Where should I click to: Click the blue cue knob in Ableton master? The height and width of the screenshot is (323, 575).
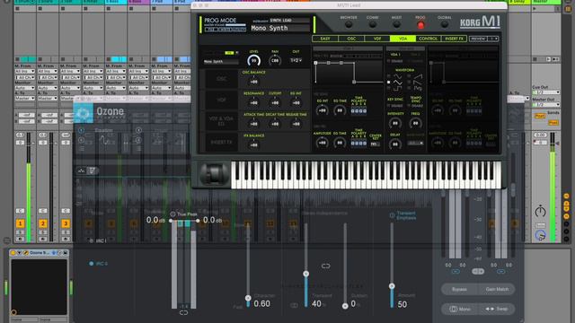pyautogui.click(x=540, y=235)
